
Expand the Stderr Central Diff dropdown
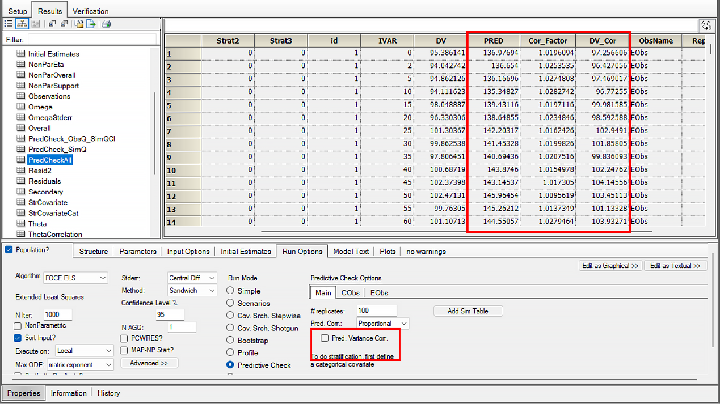pyautogui.click(x=192, y=278)
